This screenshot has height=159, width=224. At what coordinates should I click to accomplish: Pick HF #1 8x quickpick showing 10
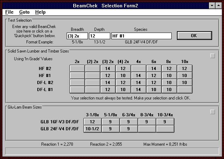(x=170, y=75)
